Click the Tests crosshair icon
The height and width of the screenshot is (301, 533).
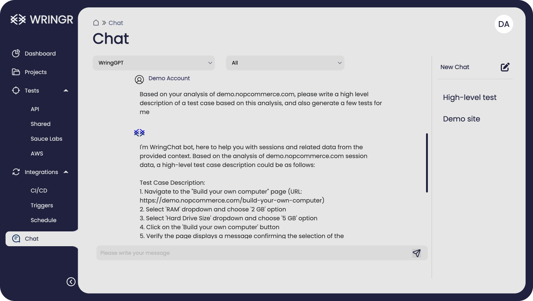[16, 90]
